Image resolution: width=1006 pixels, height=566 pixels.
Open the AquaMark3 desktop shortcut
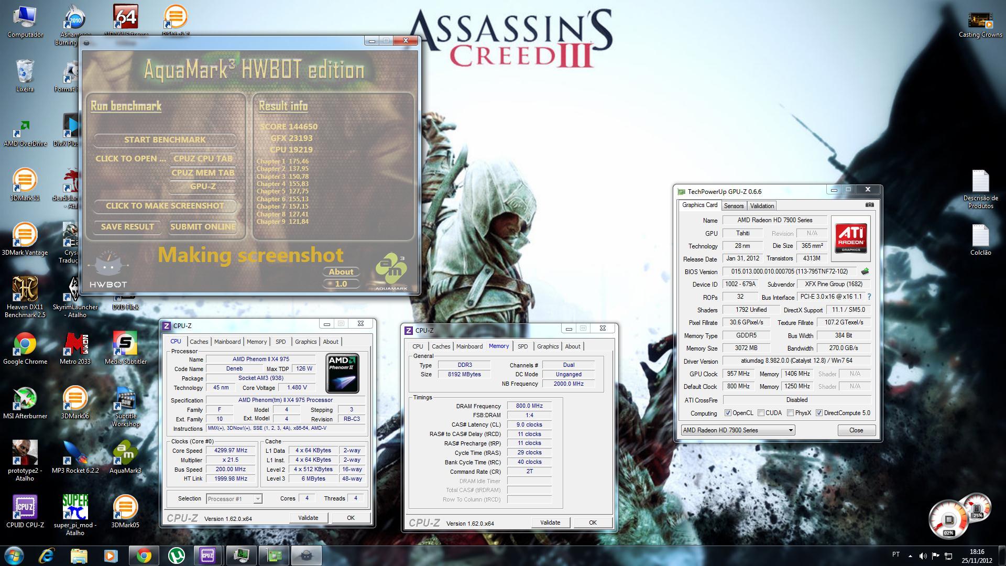tap(125, 456)
